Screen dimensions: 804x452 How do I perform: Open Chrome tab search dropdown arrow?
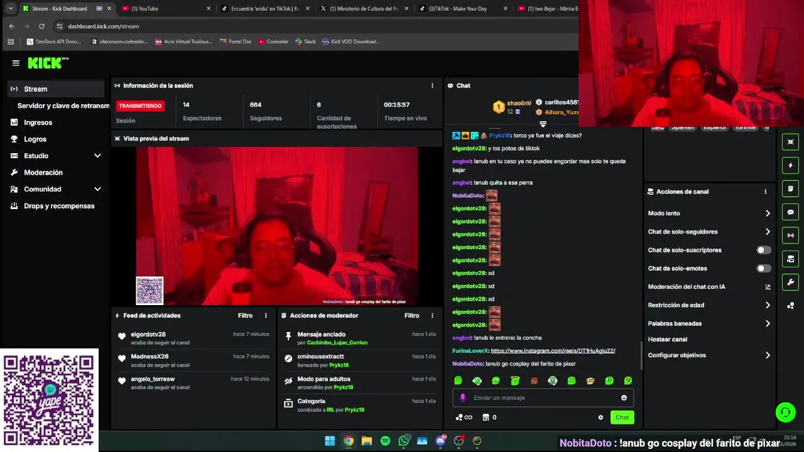(x=11, y=9)
